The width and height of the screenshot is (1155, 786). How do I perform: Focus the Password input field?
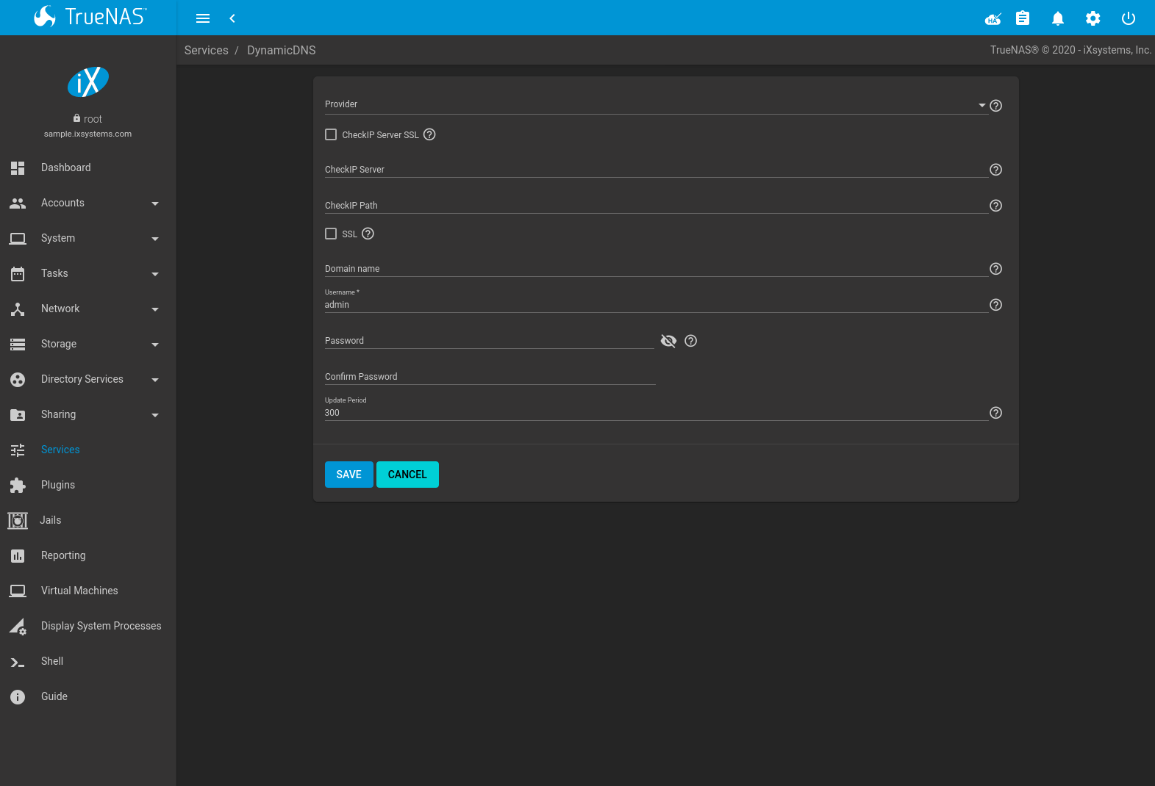(489, 340)
